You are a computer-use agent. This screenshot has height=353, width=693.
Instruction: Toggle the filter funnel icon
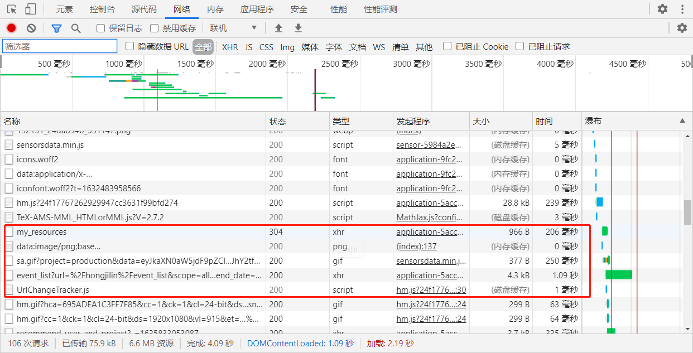(x=56, y=28)
